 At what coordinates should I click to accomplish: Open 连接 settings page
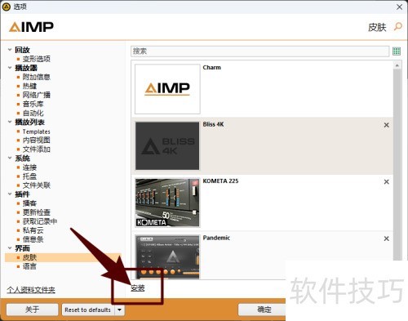[29, 167]
